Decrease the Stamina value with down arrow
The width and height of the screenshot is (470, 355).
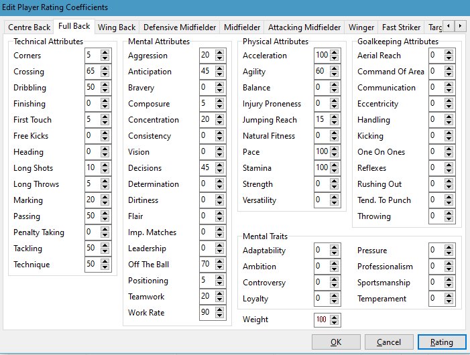tap(334, 171)
